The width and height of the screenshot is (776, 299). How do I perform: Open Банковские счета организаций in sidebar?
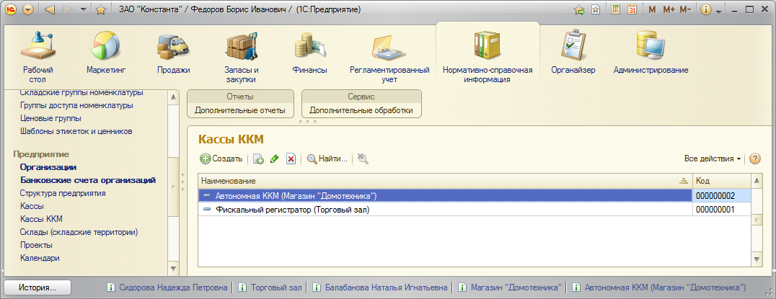(x=88, y=180)
